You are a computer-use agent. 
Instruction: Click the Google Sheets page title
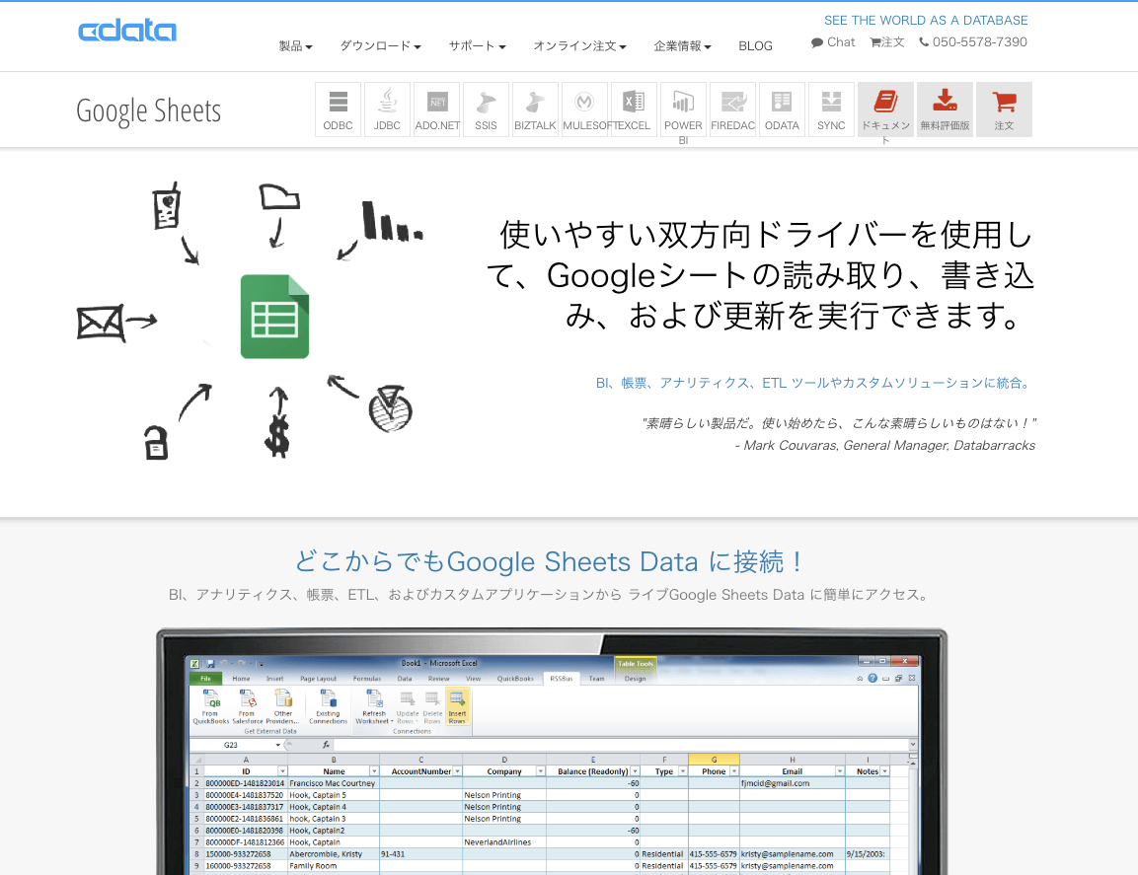click(x=149, y=111)
